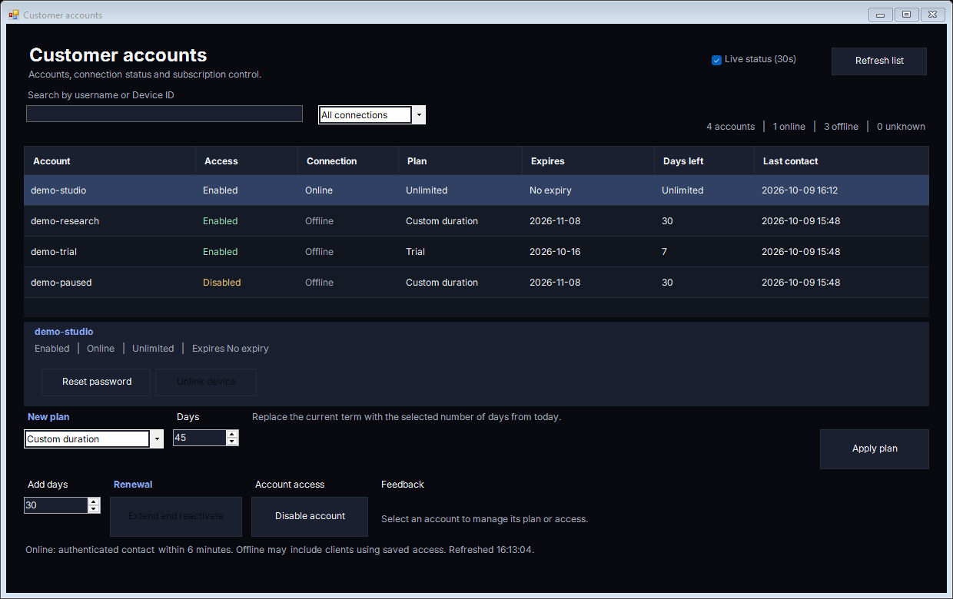Click the Customer accounts window title icon
The image size is (953, 599).
tap(13, 15)
